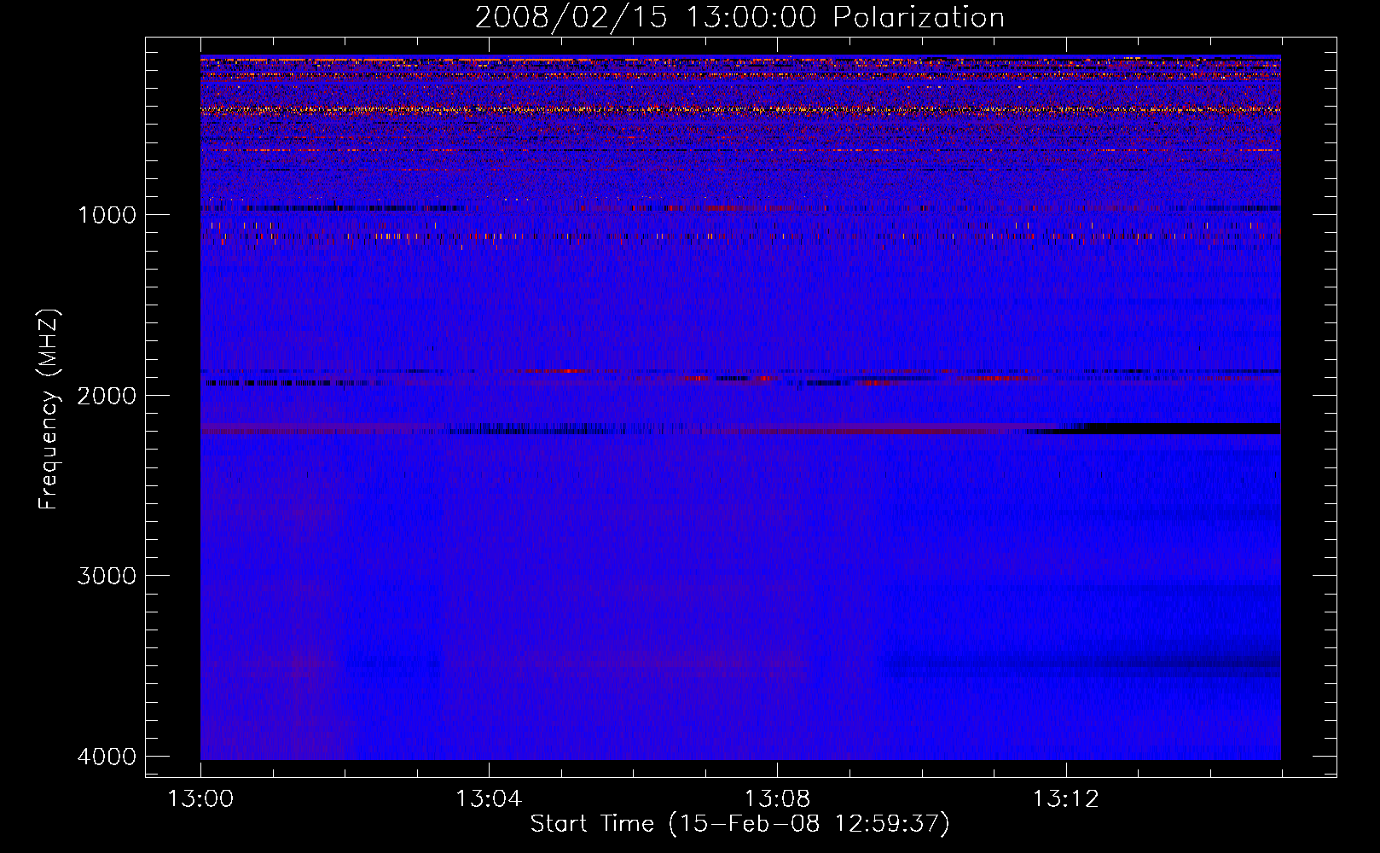
Task: Click the dark horizontal streak near 3500 MHz
Action: [1083, 664]
